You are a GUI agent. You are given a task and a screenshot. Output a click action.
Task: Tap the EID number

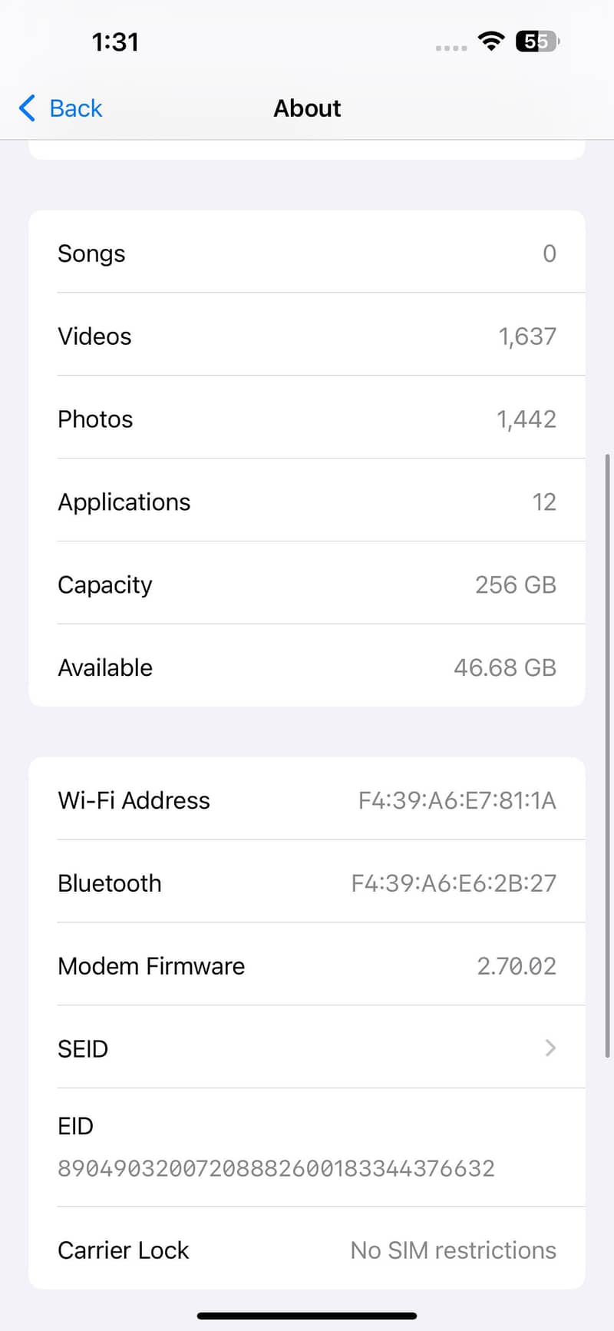(x=276, y=1168)
